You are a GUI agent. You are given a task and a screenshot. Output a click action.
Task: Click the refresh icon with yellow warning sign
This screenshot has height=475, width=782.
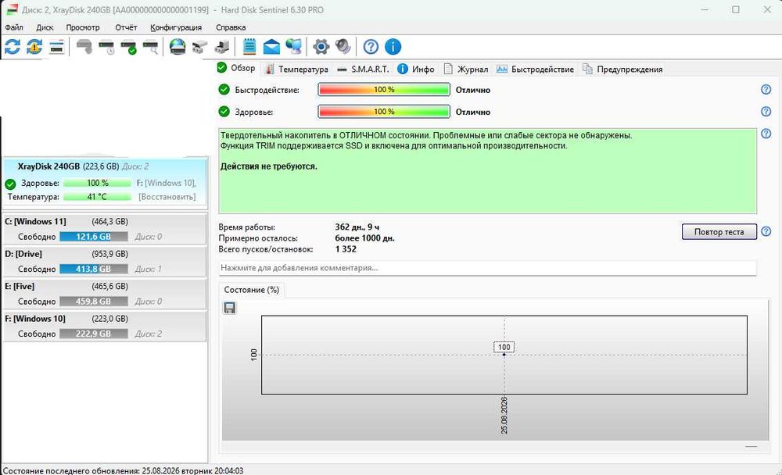[34, 47]
